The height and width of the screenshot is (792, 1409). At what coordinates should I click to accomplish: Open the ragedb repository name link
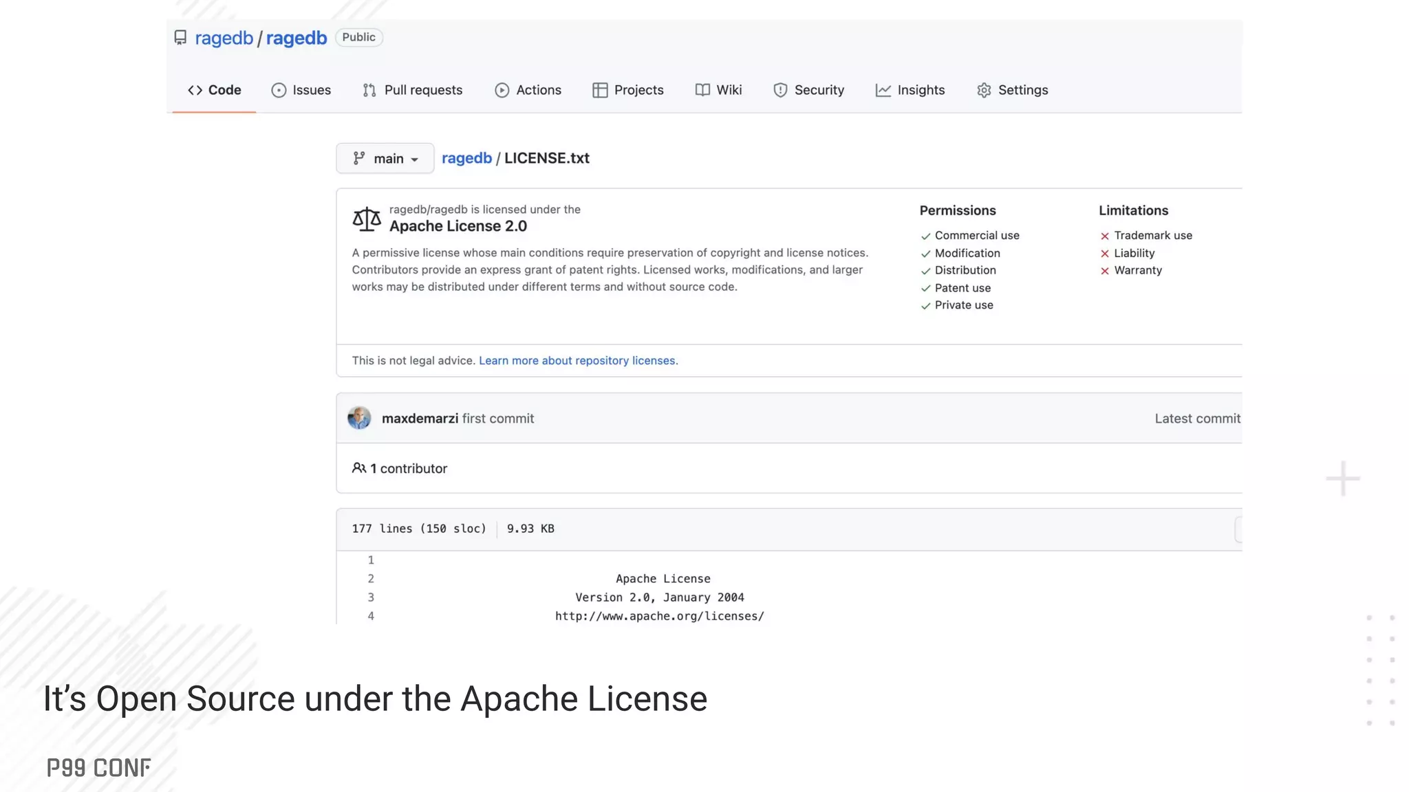(x=297, y=38)
